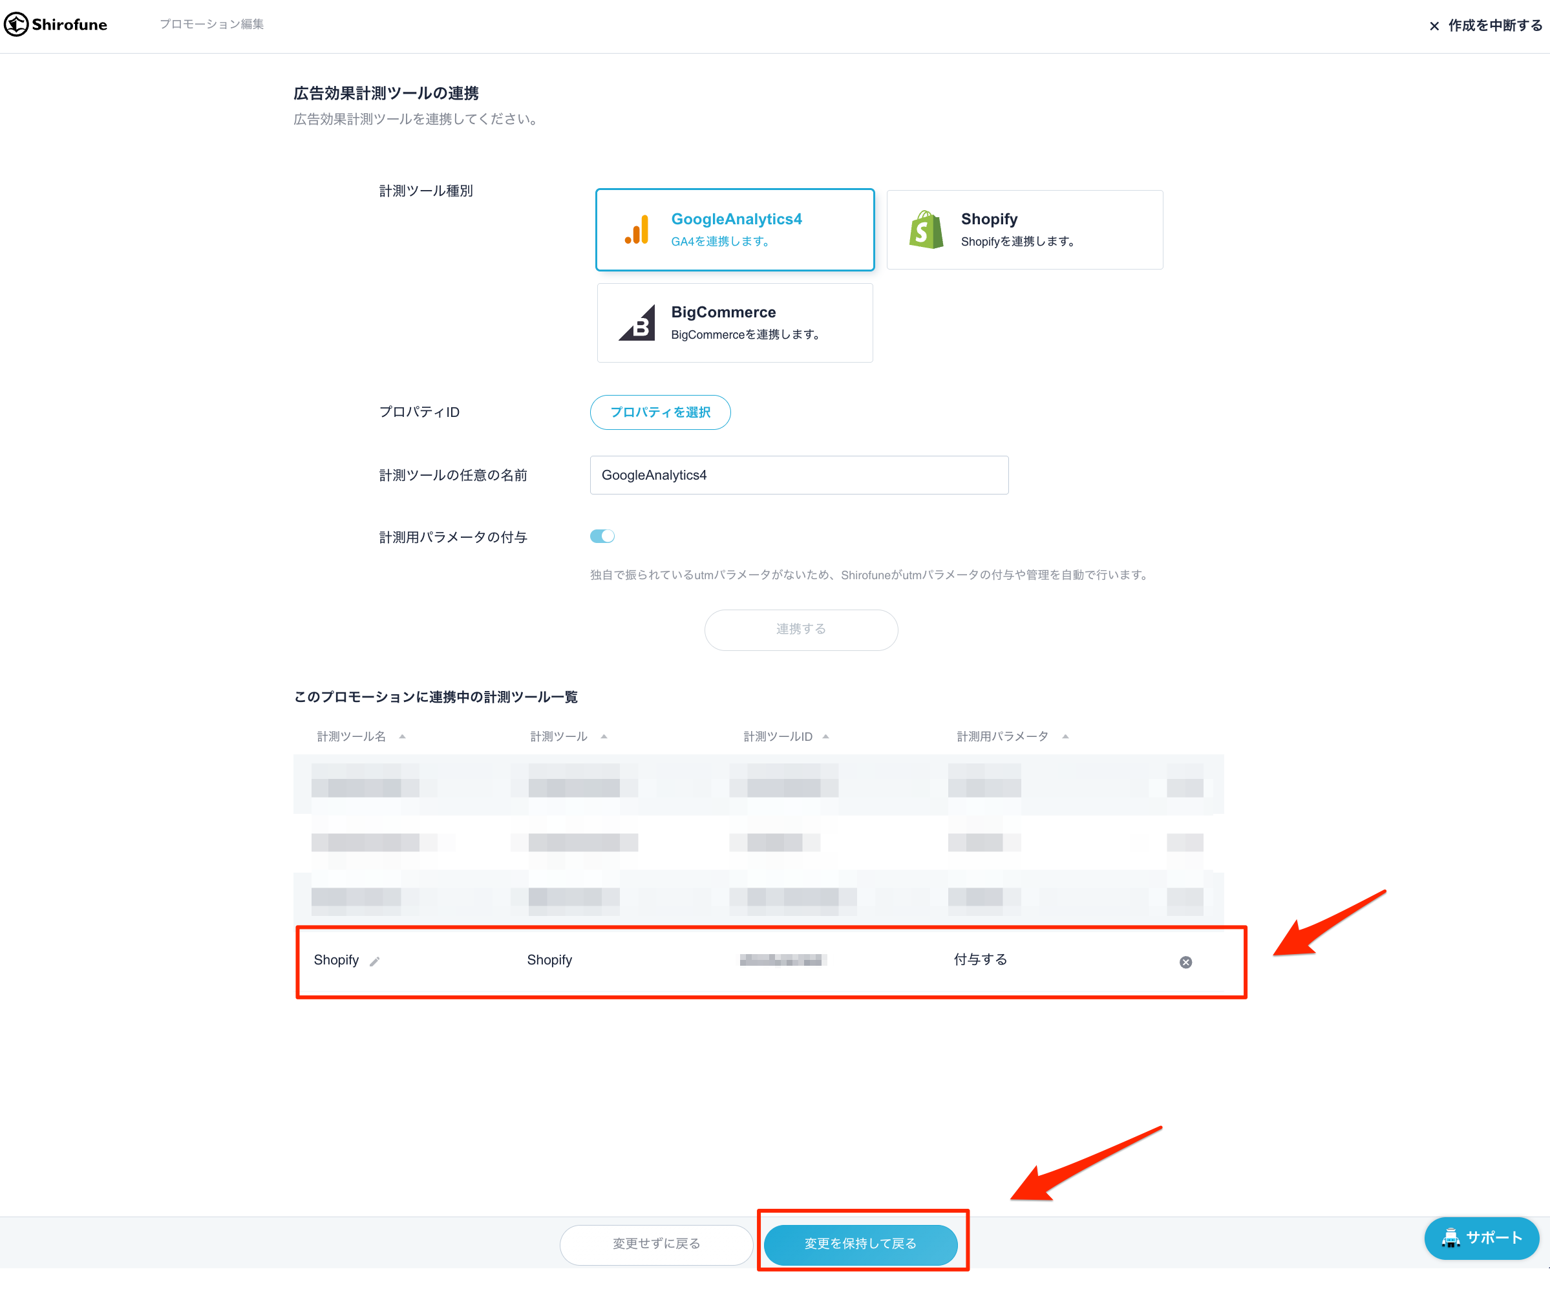Open the サポート chat button
This screenshot has height=1298, width=1550.
(x=1481, y=1238)
